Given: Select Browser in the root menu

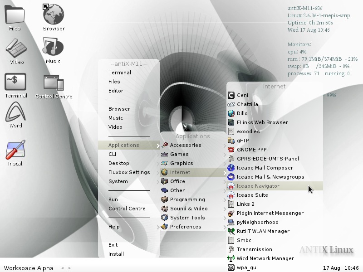Looking at the screenshot, I should click(129, 109).
